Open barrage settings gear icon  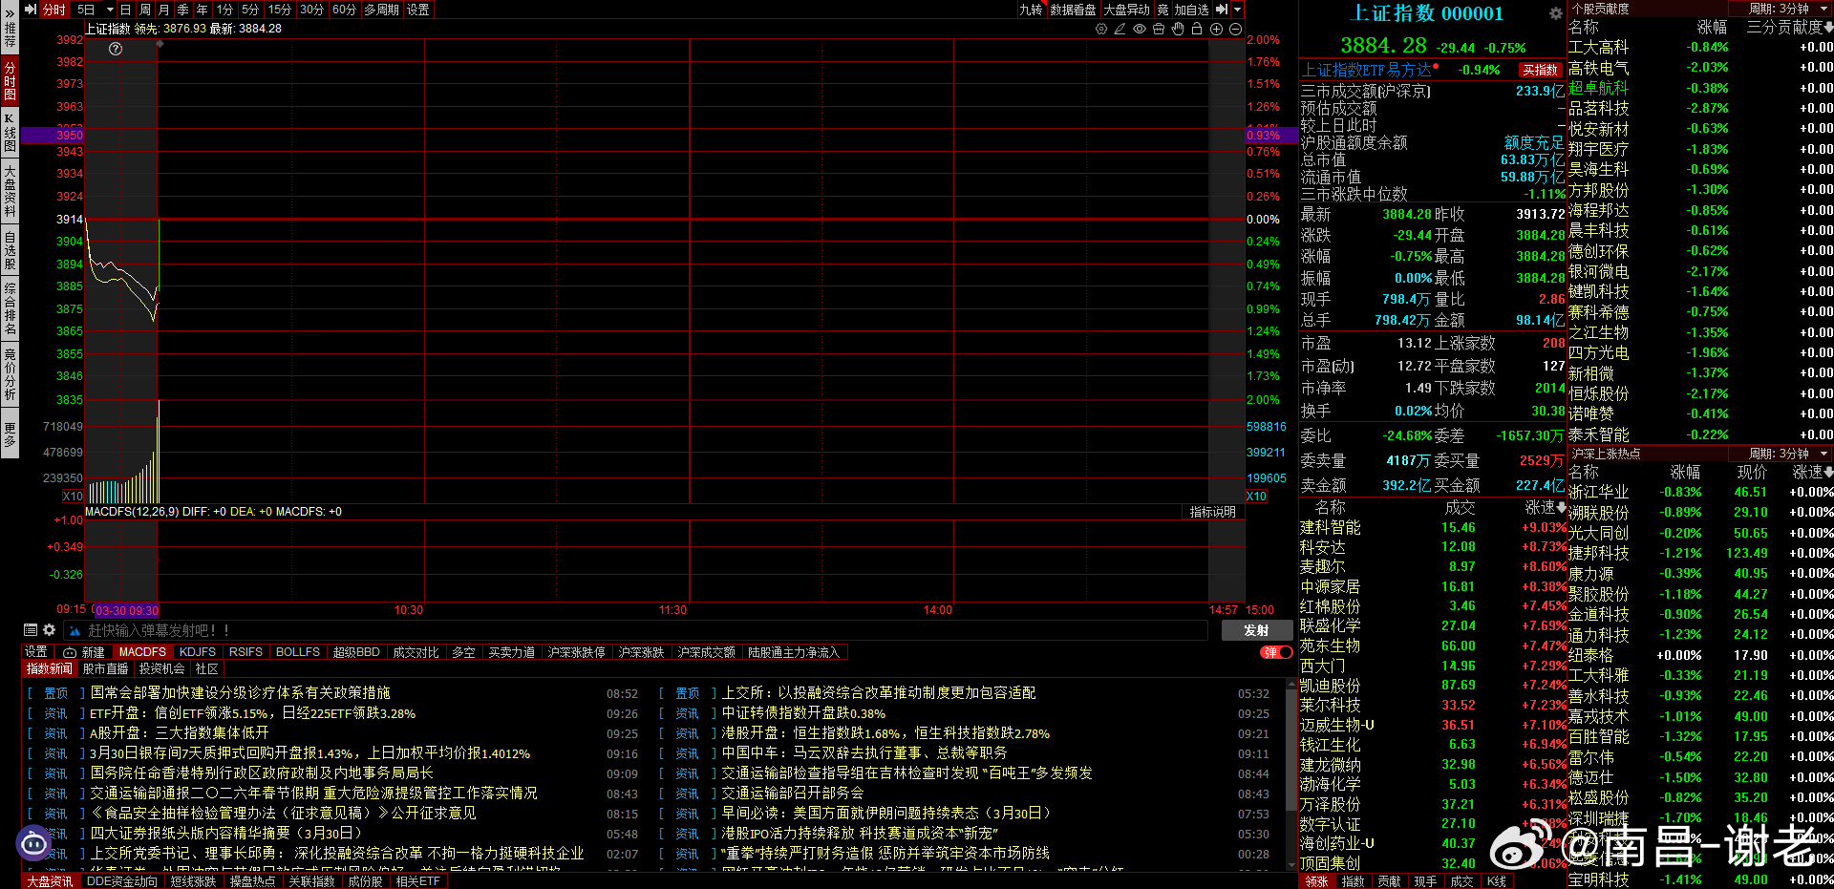(50, 630)
